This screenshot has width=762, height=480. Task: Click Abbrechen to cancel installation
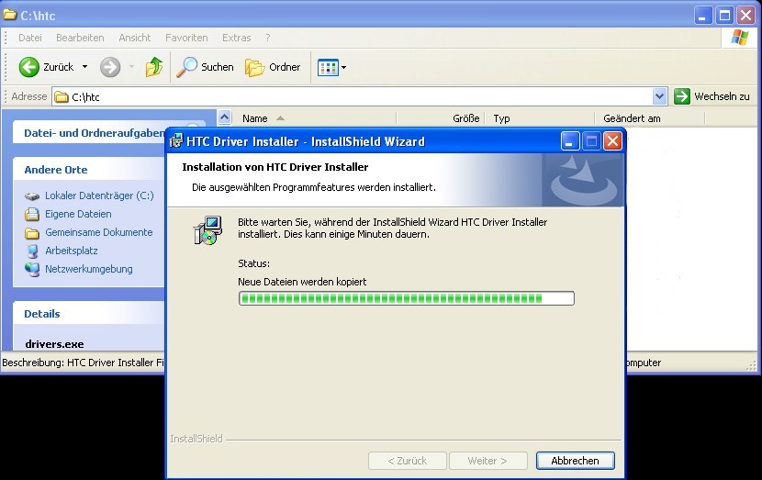click(575, 461)
